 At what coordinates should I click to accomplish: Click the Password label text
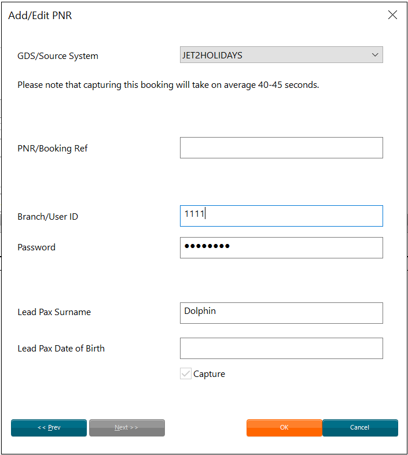(x=36, y=247)
